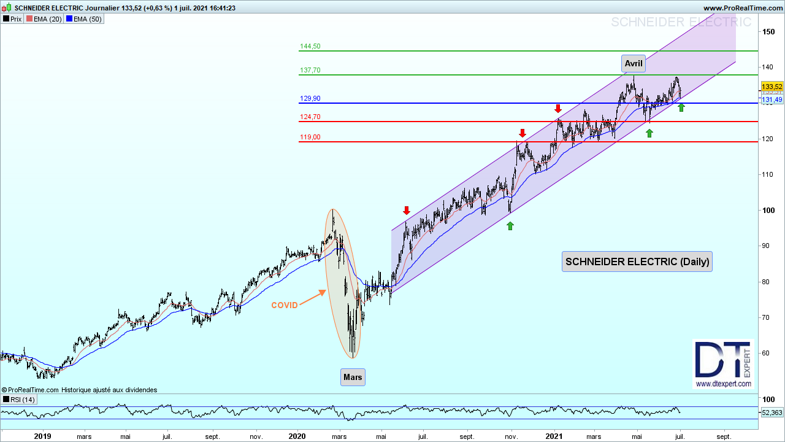The width and height of the screenshot is (785, 442).
Task: Click the Mars annotation box
Action: point(353,377)
